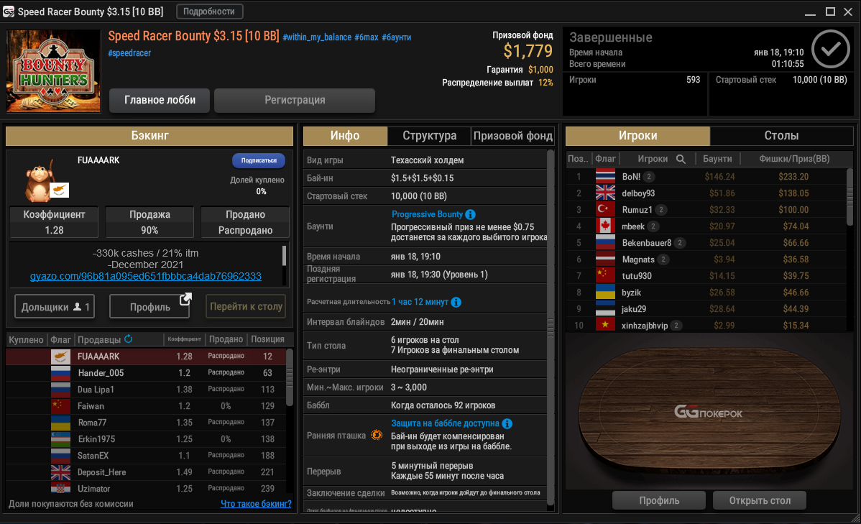The image size is (861, 524).
Task: Click the Bounty Hunters tournament logo
Action: coord(53,71)
